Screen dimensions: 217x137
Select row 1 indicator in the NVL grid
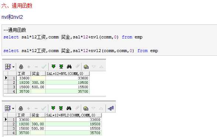6,78
